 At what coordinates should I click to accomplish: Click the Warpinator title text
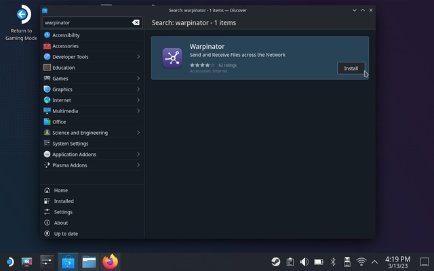(207, 47)
